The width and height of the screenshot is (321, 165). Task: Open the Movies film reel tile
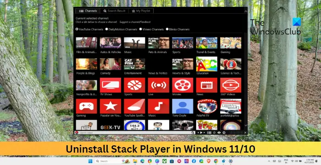(183, 85)
